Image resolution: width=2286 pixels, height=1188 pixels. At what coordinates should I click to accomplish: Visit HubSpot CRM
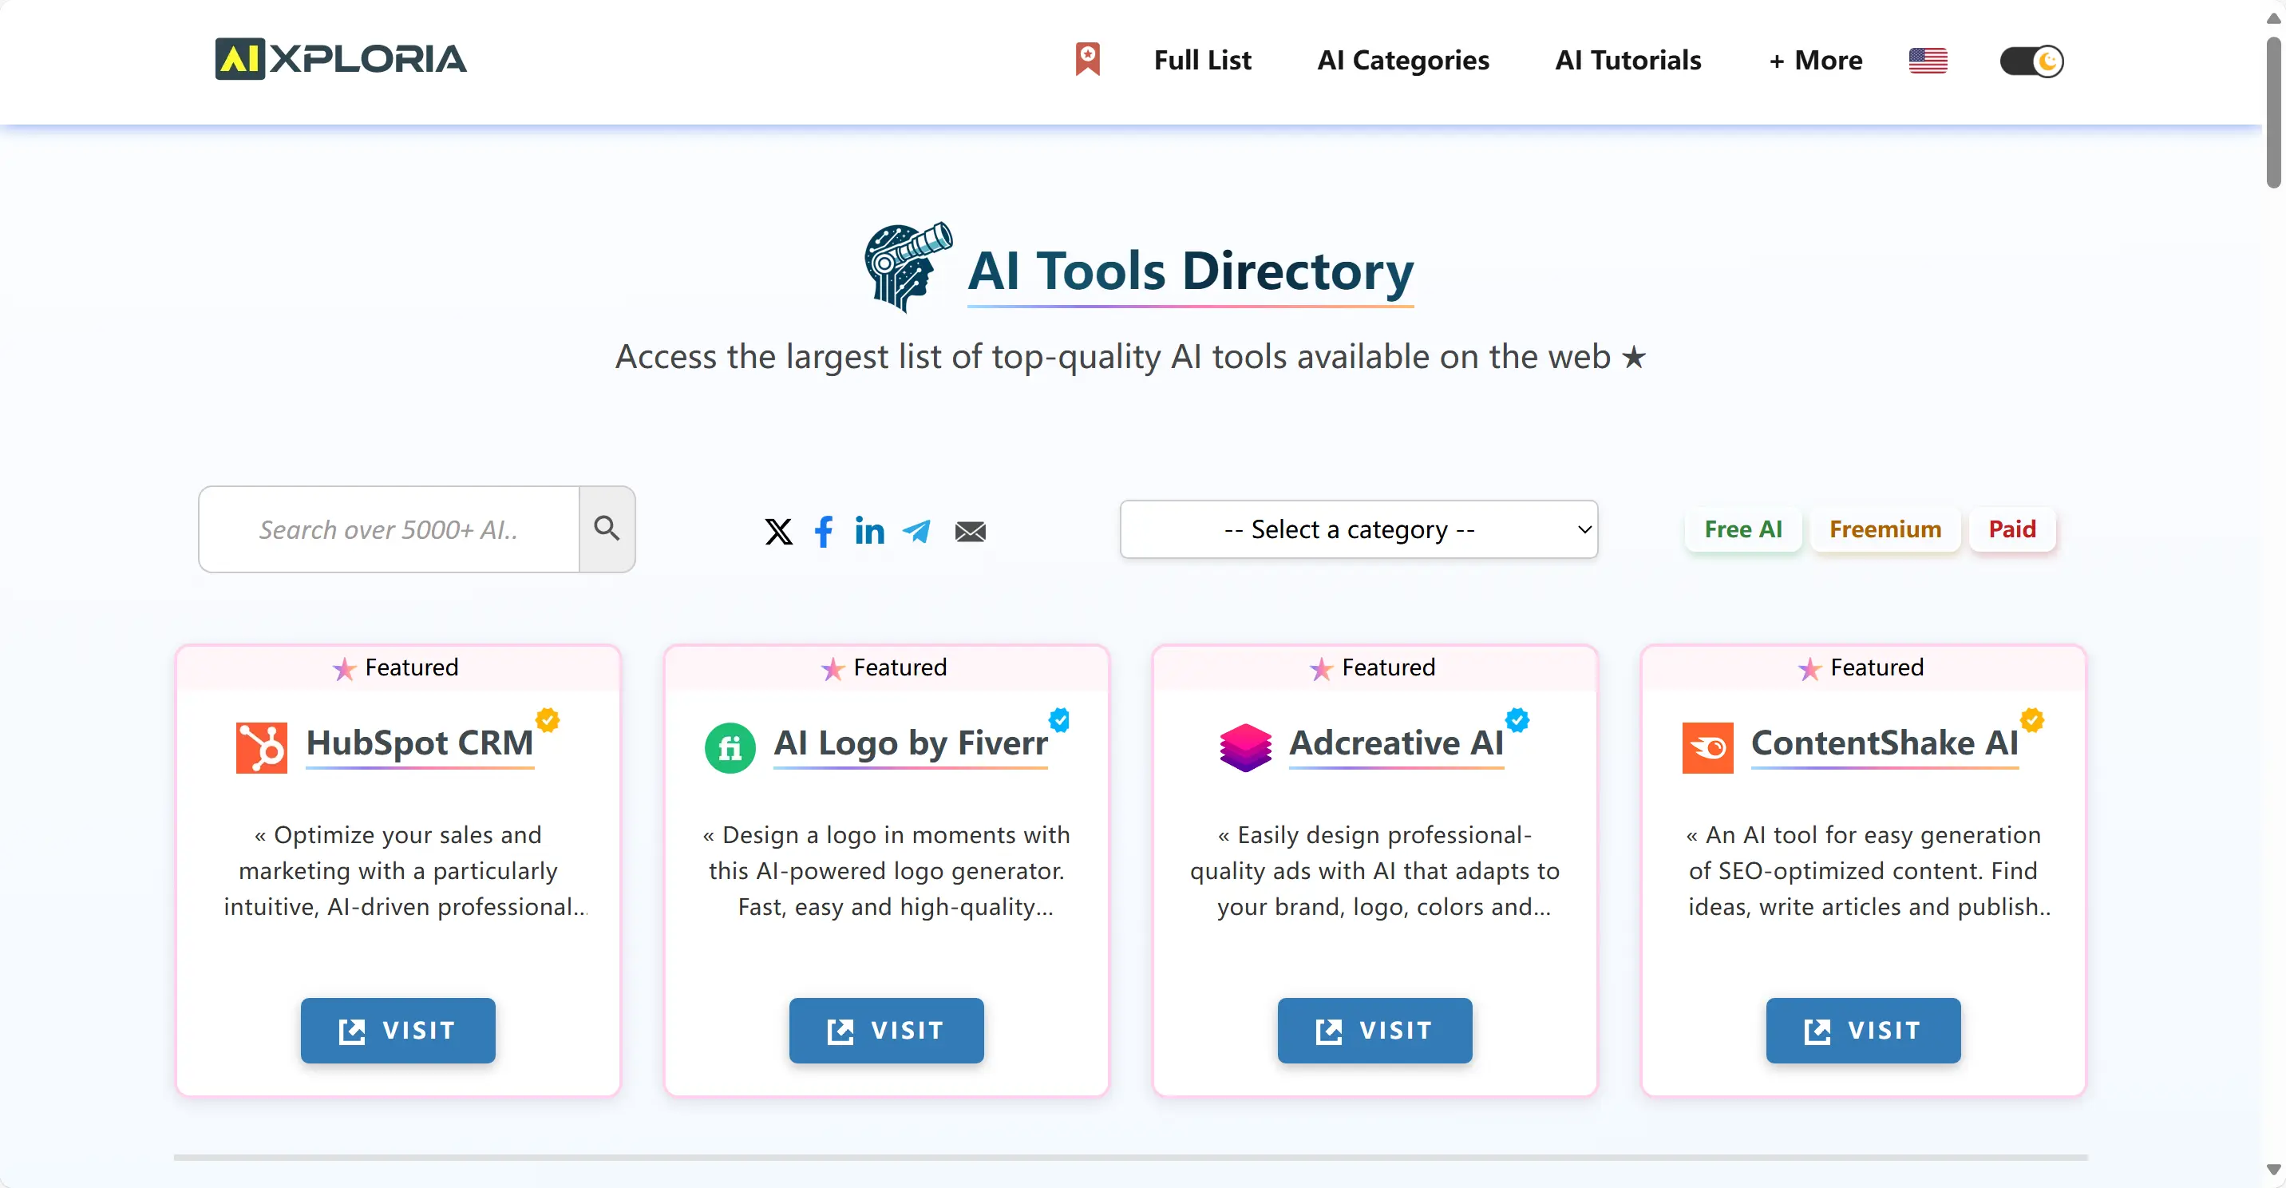(x=397, y=1030)
